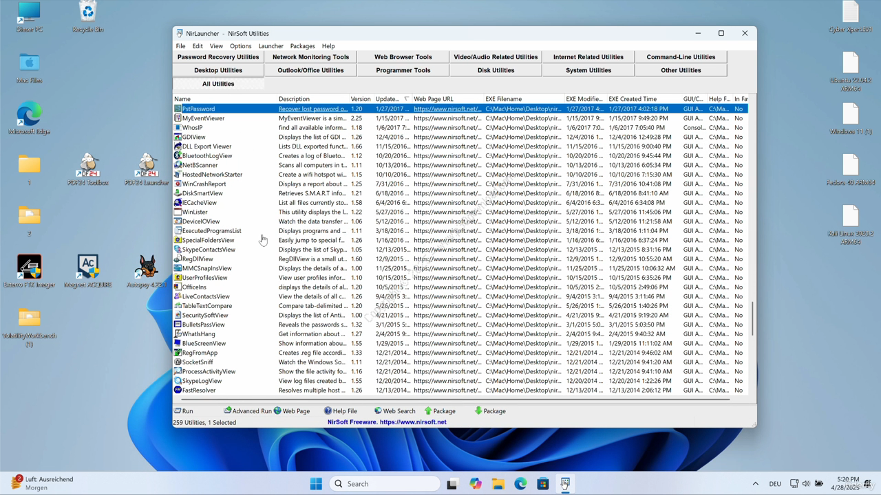Click the PstPassword web page URL
881x495 pixels.
[x=447, y=109]
